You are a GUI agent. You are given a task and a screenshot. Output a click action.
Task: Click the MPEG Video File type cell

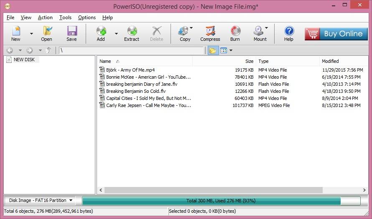[274, 105]
